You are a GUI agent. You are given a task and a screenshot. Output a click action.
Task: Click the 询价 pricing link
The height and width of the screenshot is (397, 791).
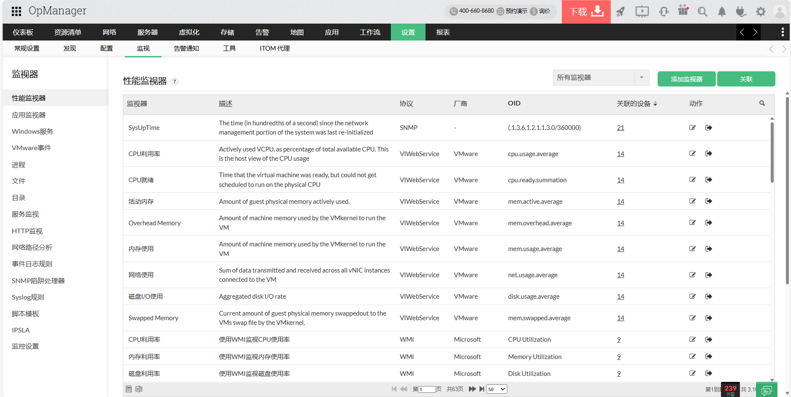(x=540, y=11)
